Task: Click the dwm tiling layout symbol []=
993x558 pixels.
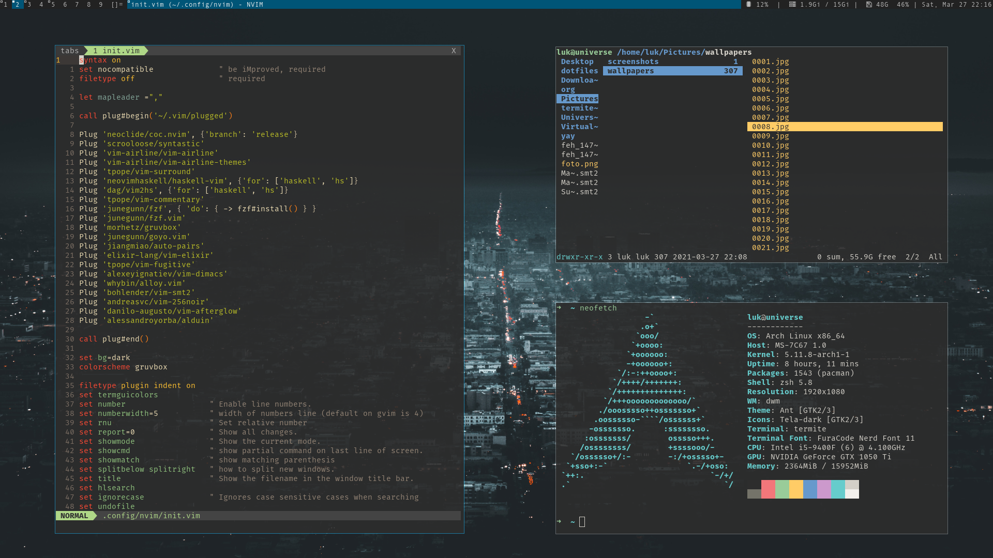Action: click(x=117, y=4)
